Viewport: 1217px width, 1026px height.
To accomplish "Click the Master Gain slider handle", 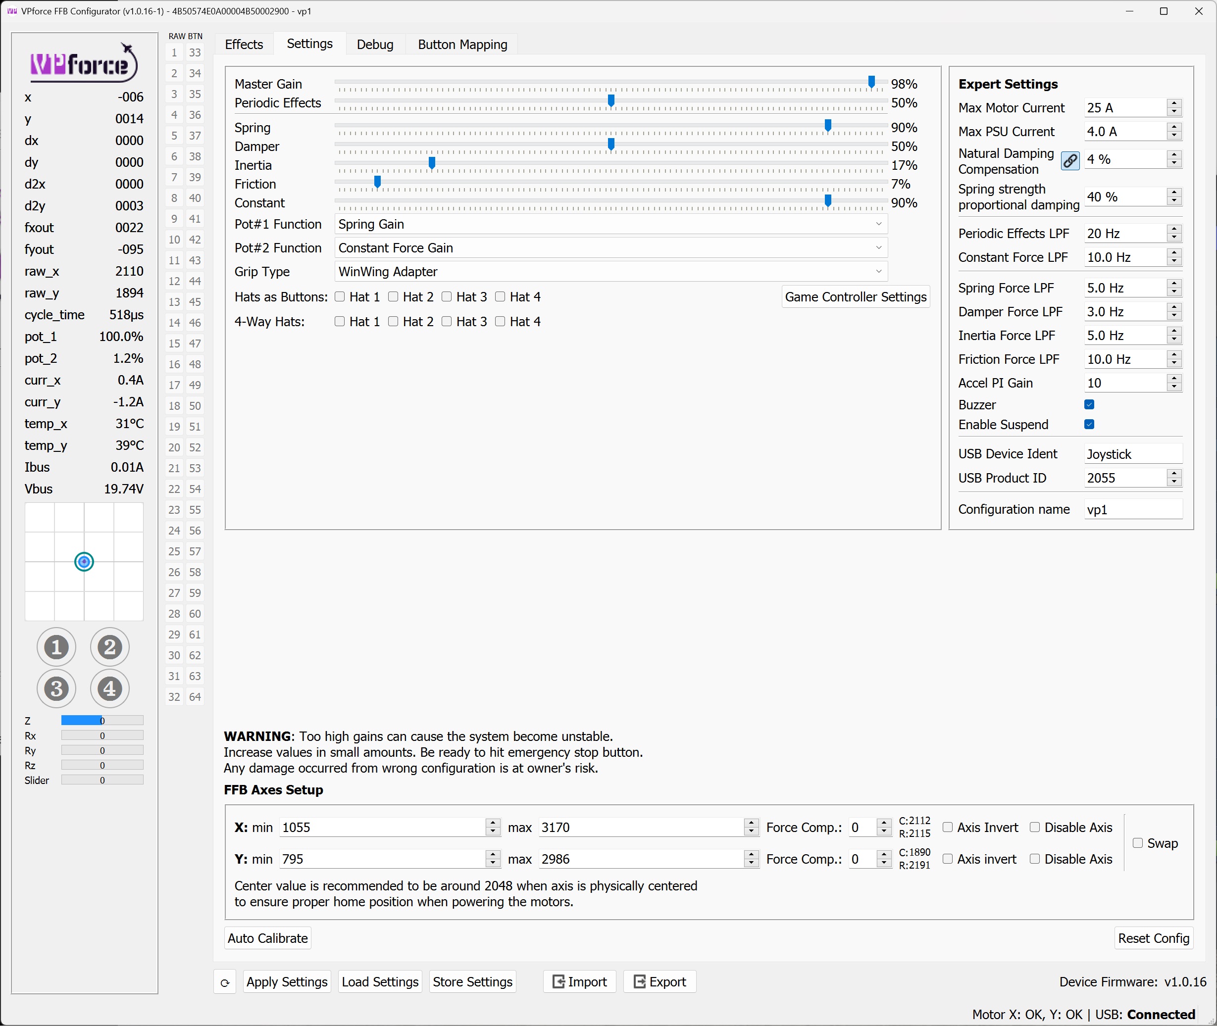I will (871, 82).
